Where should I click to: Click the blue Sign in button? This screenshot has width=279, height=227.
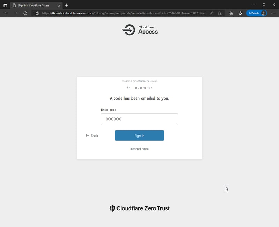point(139,136)
